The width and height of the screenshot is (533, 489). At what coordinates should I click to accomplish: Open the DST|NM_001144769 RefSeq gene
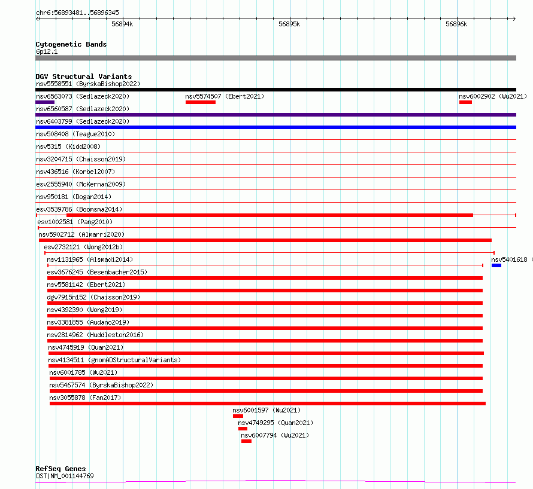[65, 476]
